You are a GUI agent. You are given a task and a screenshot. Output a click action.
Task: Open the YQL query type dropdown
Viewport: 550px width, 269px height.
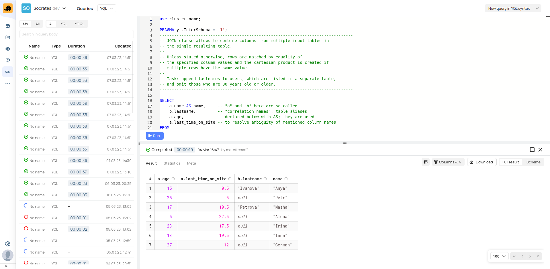pos(107,8)
